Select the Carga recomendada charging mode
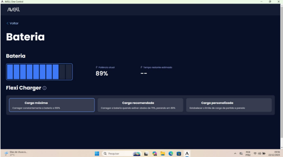 [140, 105]
